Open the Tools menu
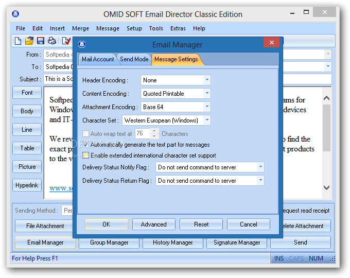Viewport: 350px width, 278px height. point(156,28)
